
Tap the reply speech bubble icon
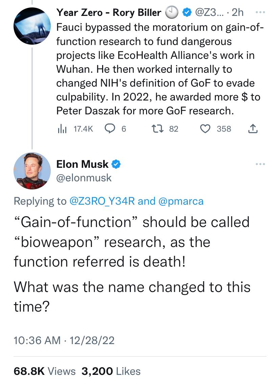[110, 129]
